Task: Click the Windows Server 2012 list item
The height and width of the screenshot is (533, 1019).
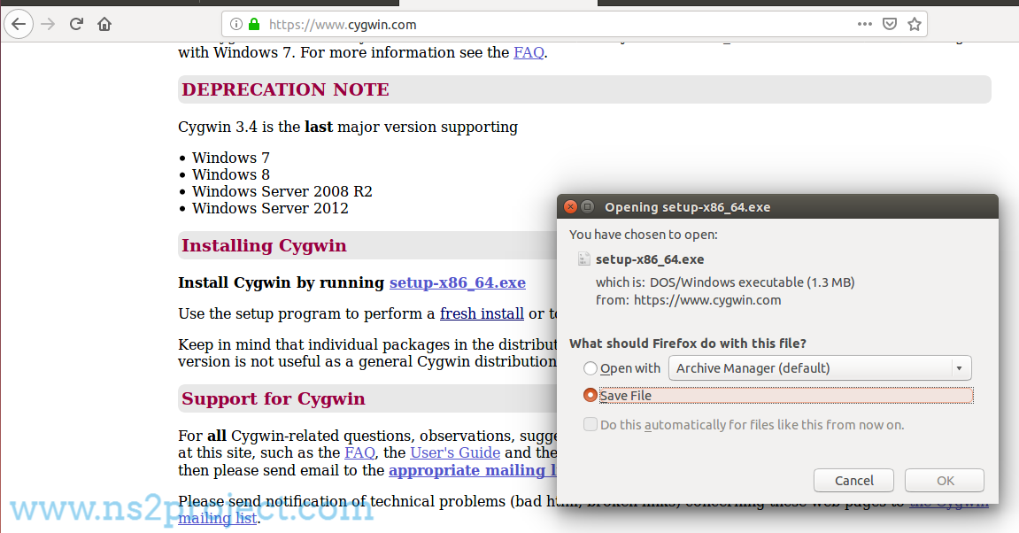Action: click(270, 209)
